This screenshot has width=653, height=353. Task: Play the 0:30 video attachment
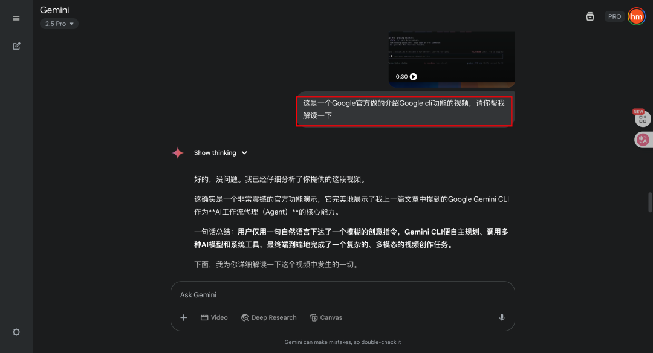(x=413, y=77)
